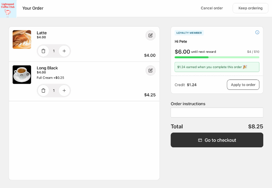Edit the Latte item

click(150, 36)
